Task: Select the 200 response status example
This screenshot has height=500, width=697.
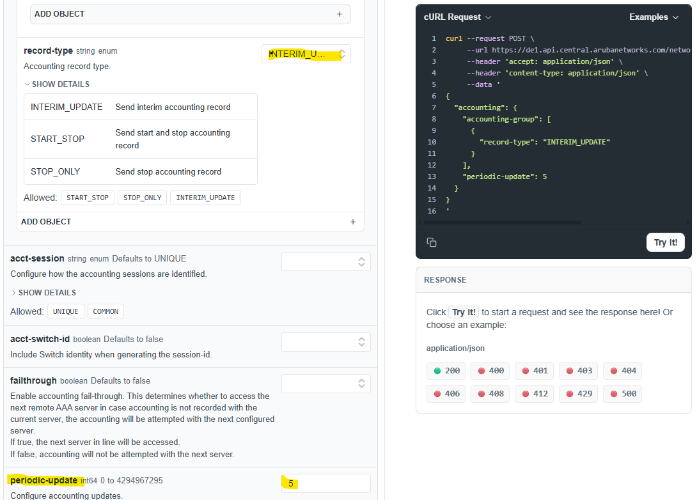Action: click(446, 371)
